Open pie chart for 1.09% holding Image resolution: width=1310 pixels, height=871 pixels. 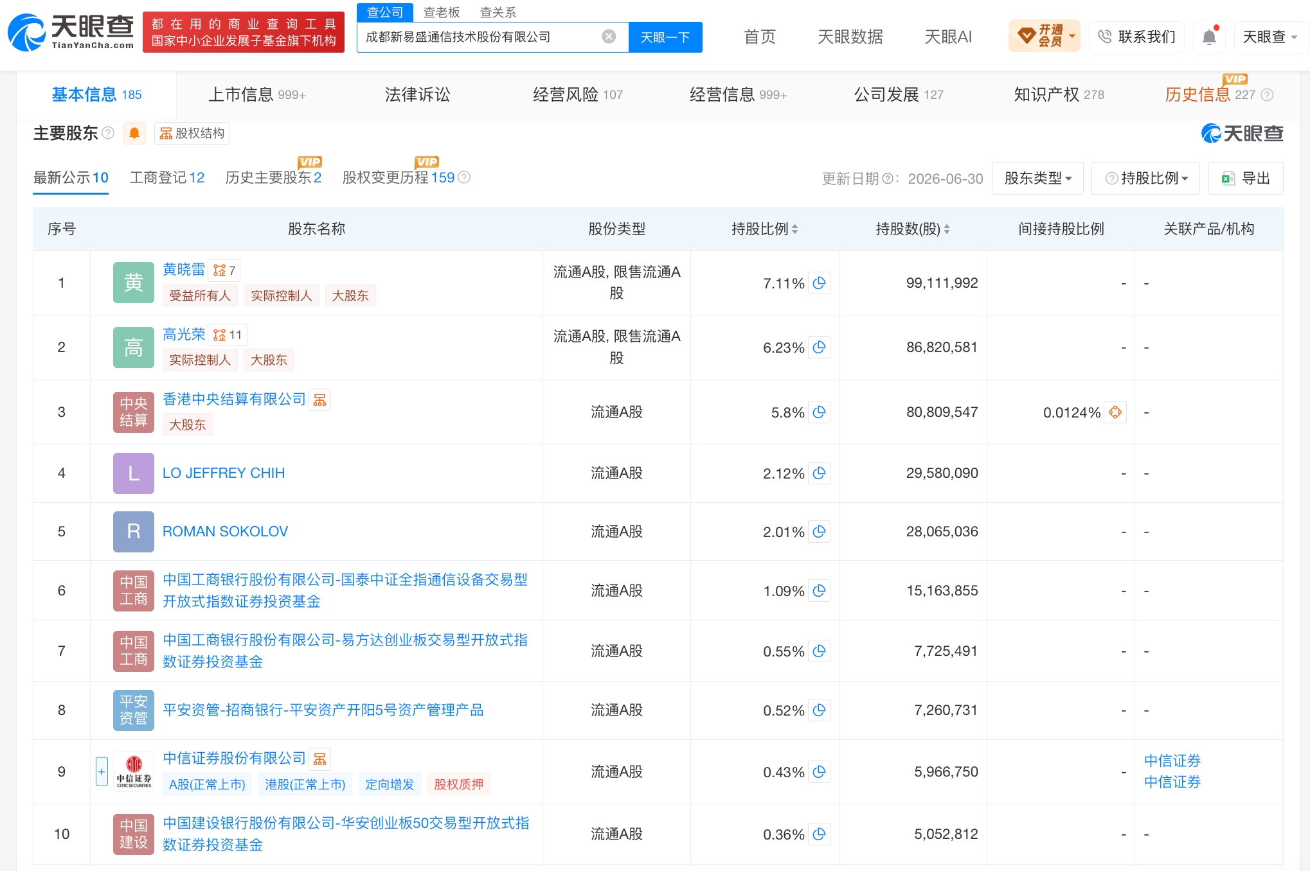click(819, 591)
